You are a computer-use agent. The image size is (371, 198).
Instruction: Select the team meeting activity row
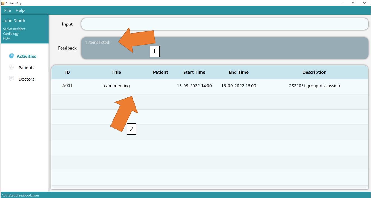point(209,86)
